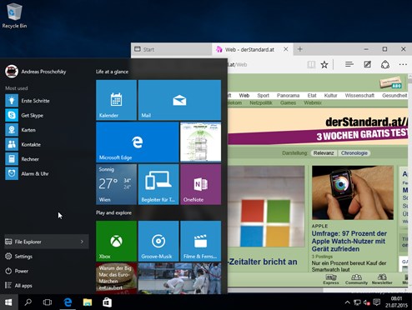
Task: Open Rechner from Most used
Action: tap(47, 159)
